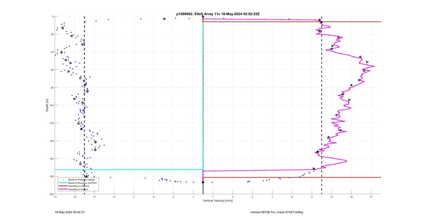Click the x-axis tick label positive '3'

click(x=233, y=197)
